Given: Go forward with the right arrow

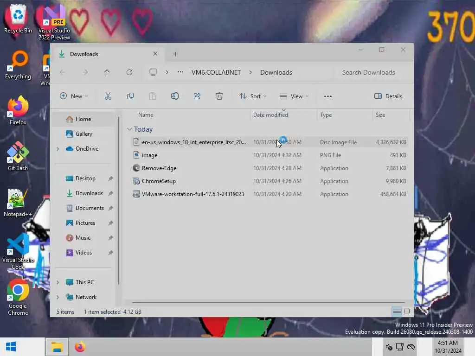Looking at the screenshot, I should coord(85,72).
